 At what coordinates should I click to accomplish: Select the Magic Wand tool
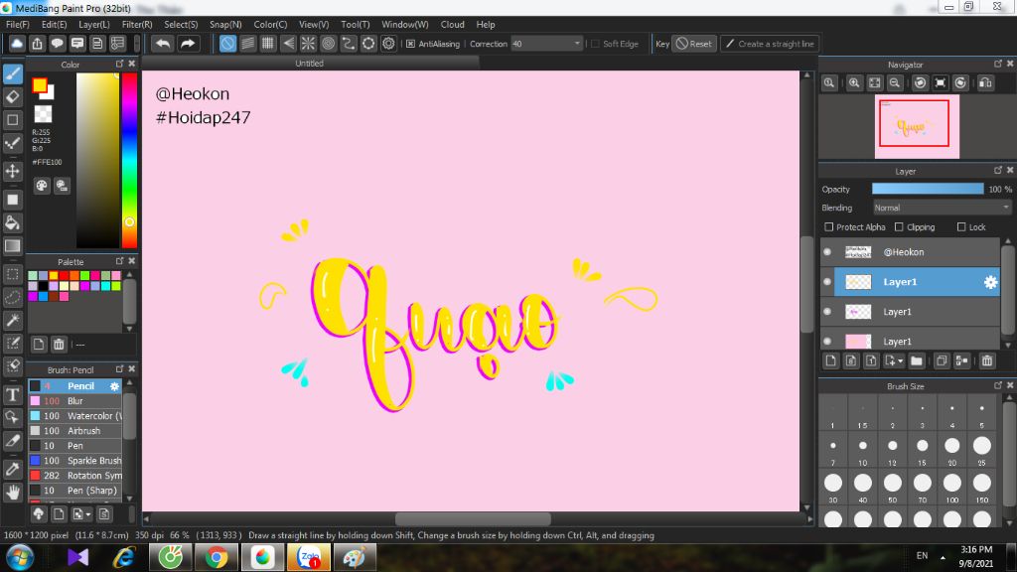point(12,320)
